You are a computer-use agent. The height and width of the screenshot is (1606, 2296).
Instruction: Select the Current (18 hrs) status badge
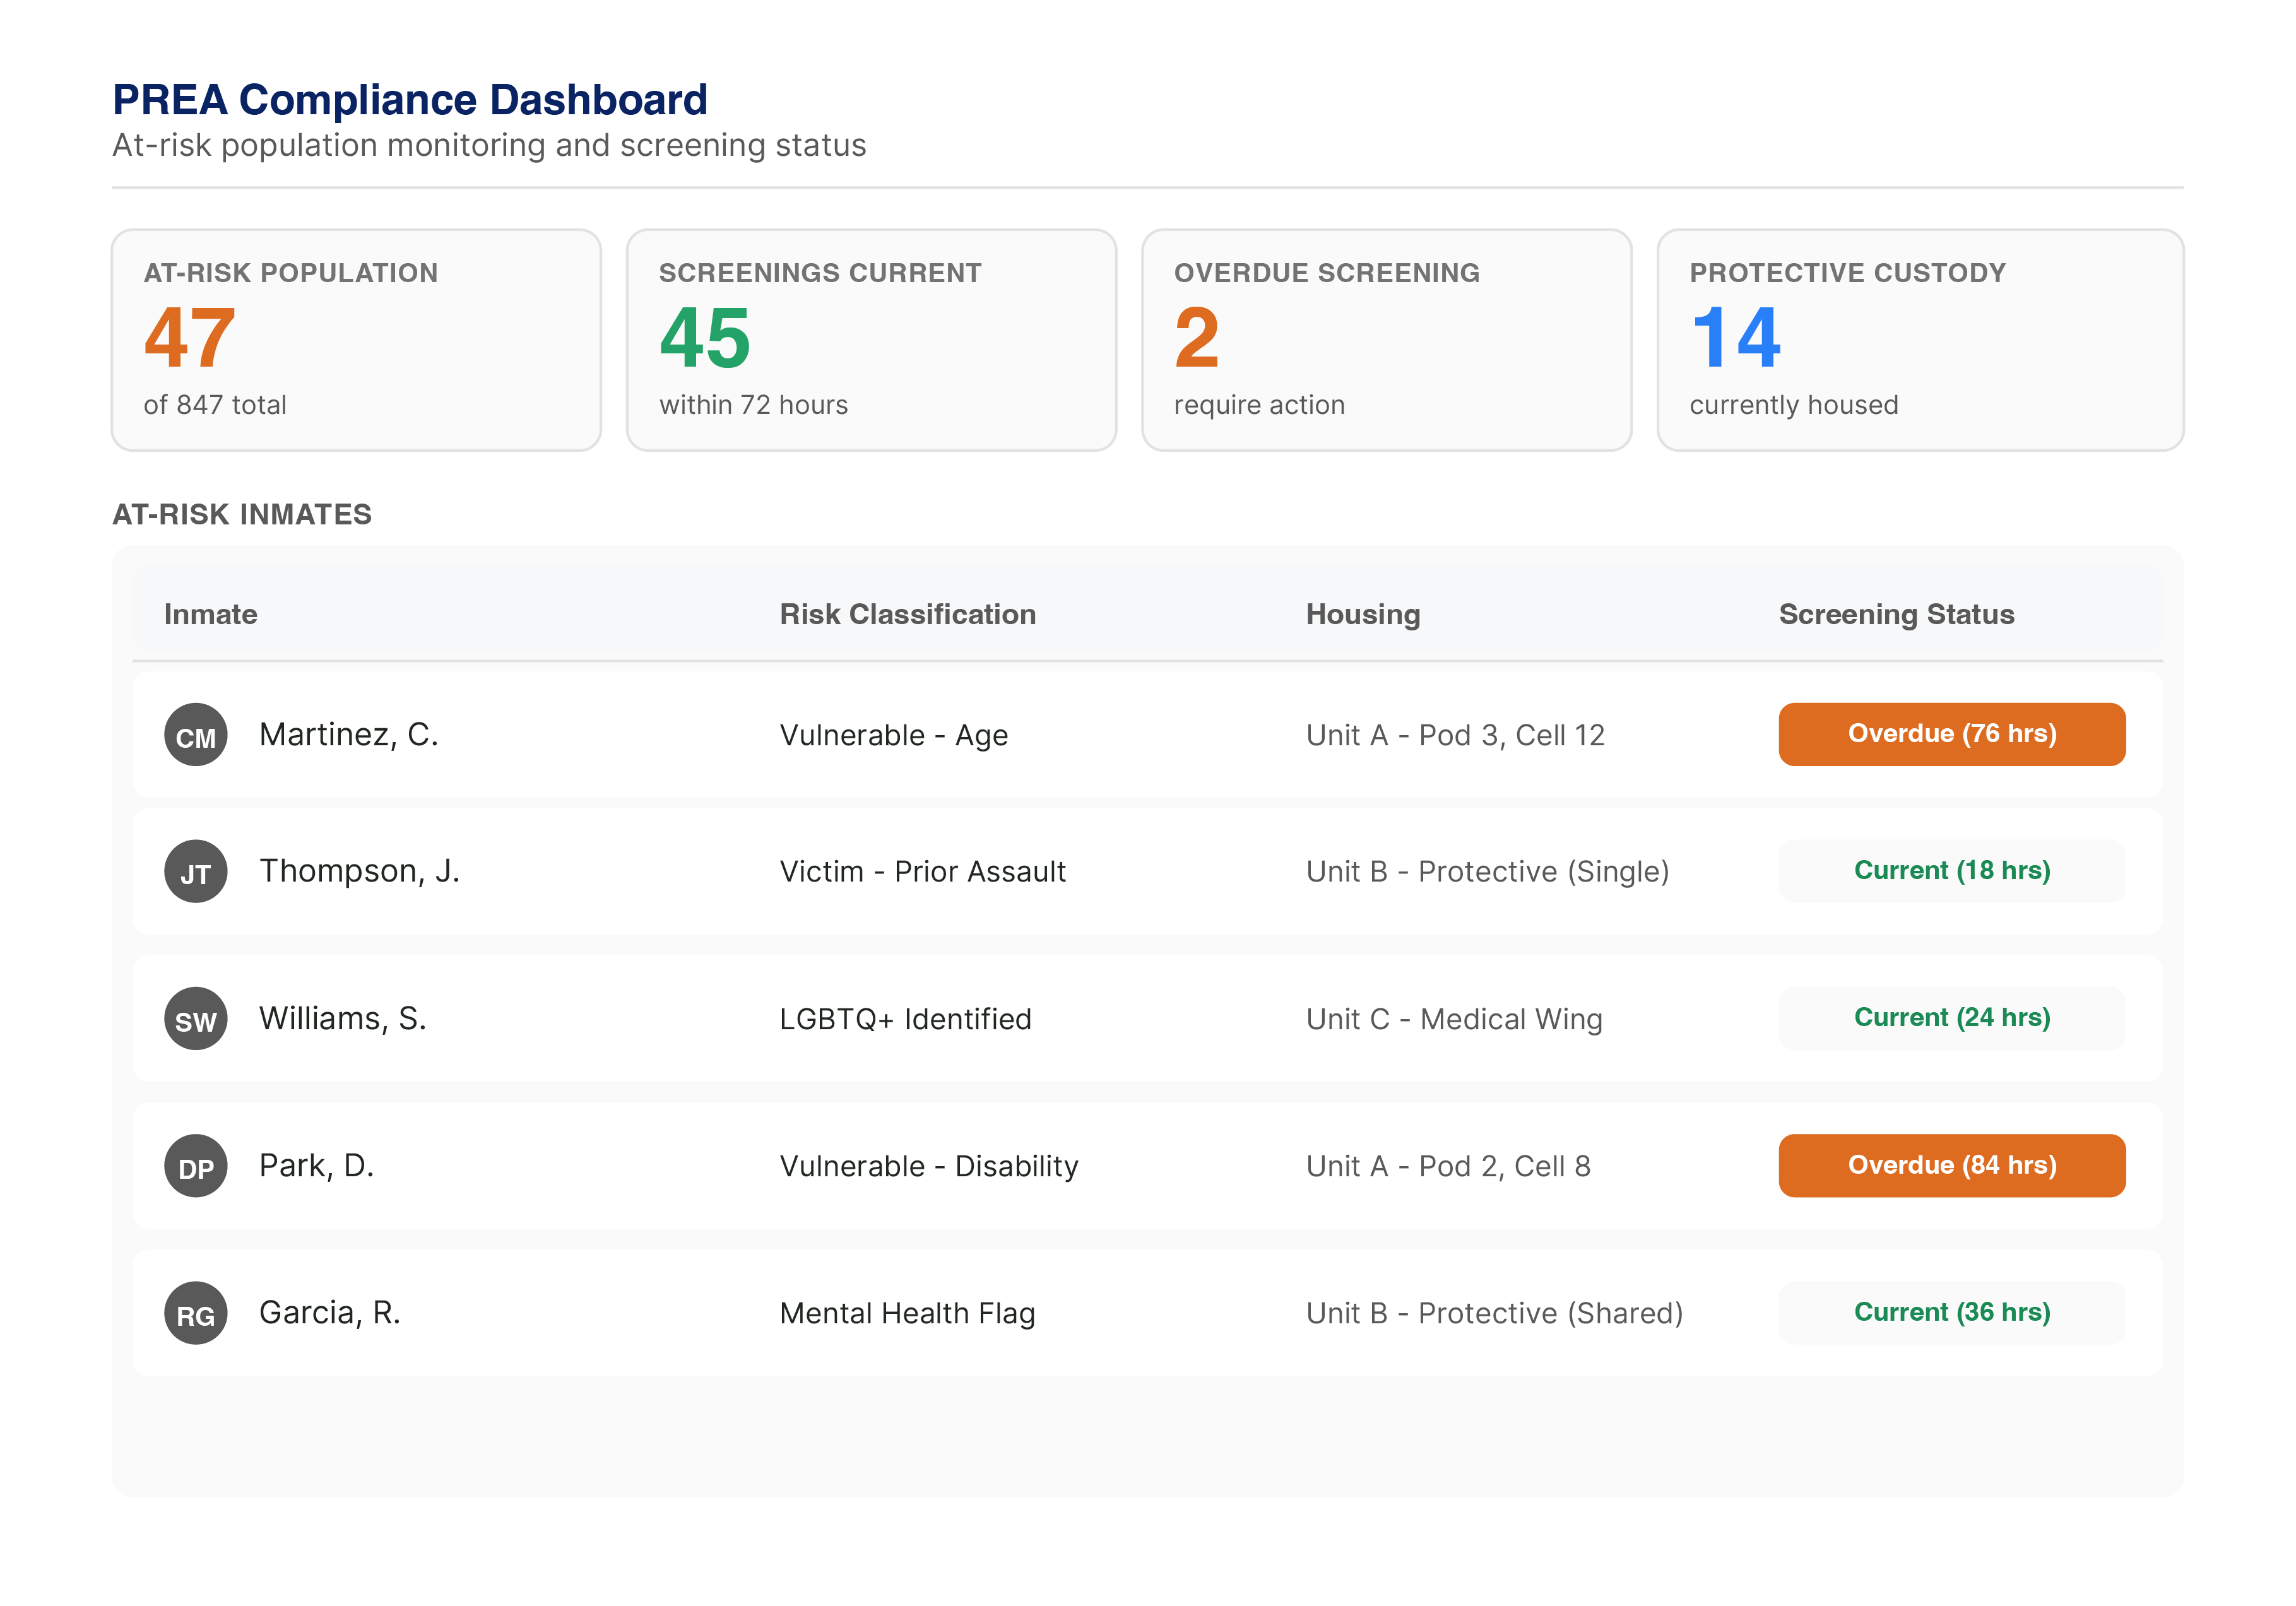(x=1951, y=871)
